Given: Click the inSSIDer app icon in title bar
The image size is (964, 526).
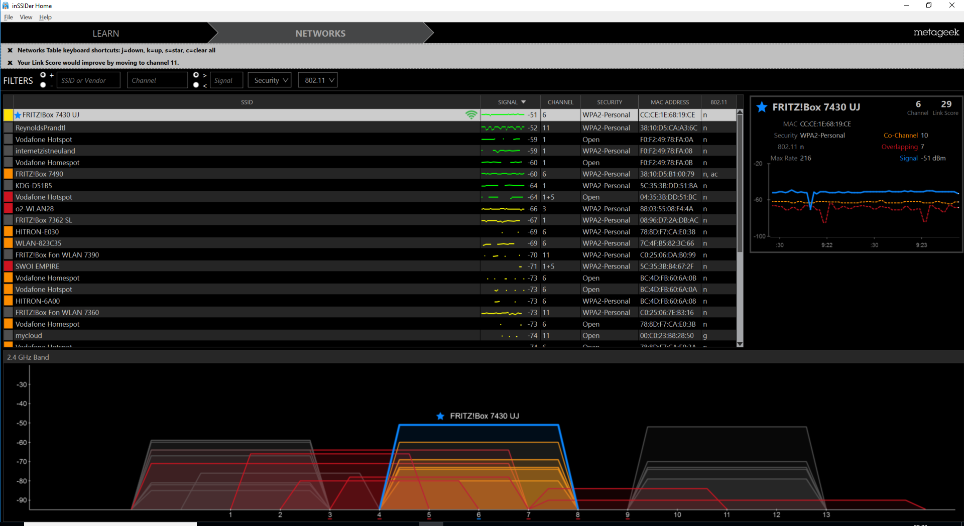Looking at the screenshot, I should pos(6,6).
